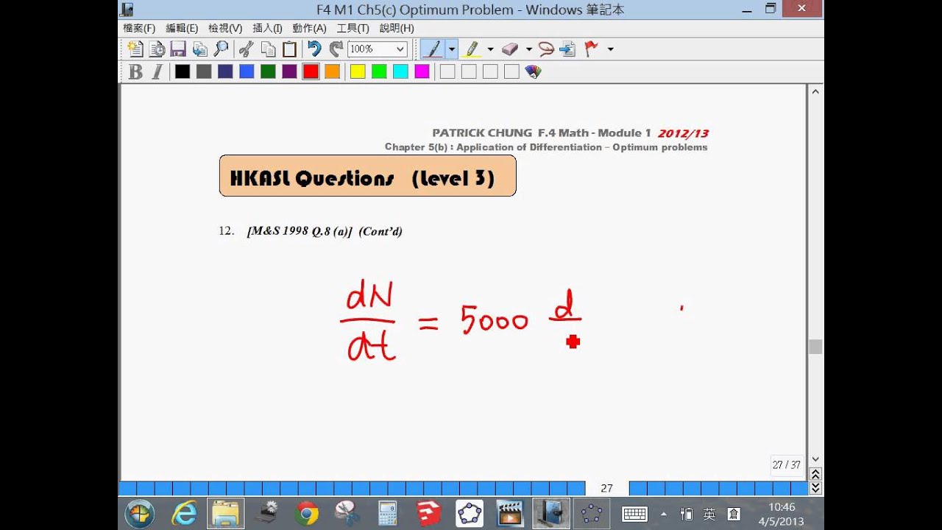Expand the Pen settings dropdown arrow

coord(452,49)
